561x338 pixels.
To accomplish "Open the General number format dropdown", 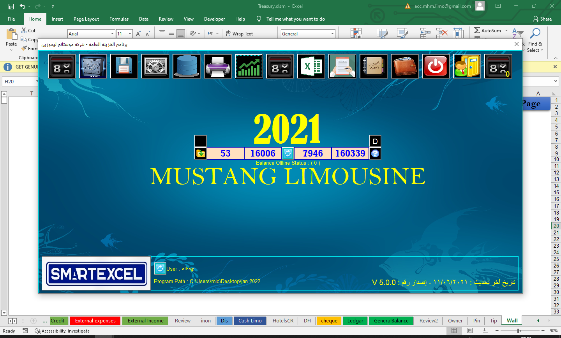I will 332,34.
